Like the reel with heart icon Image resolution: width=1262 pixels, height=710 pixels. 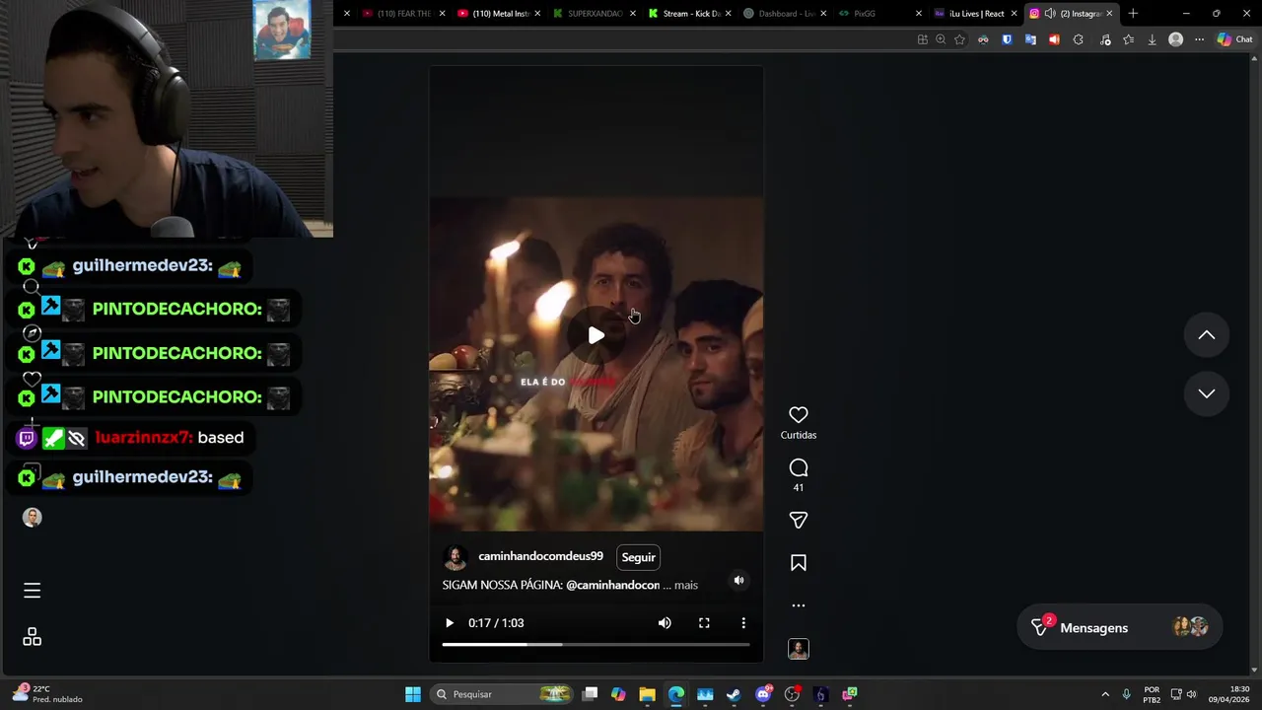point(799,415)
